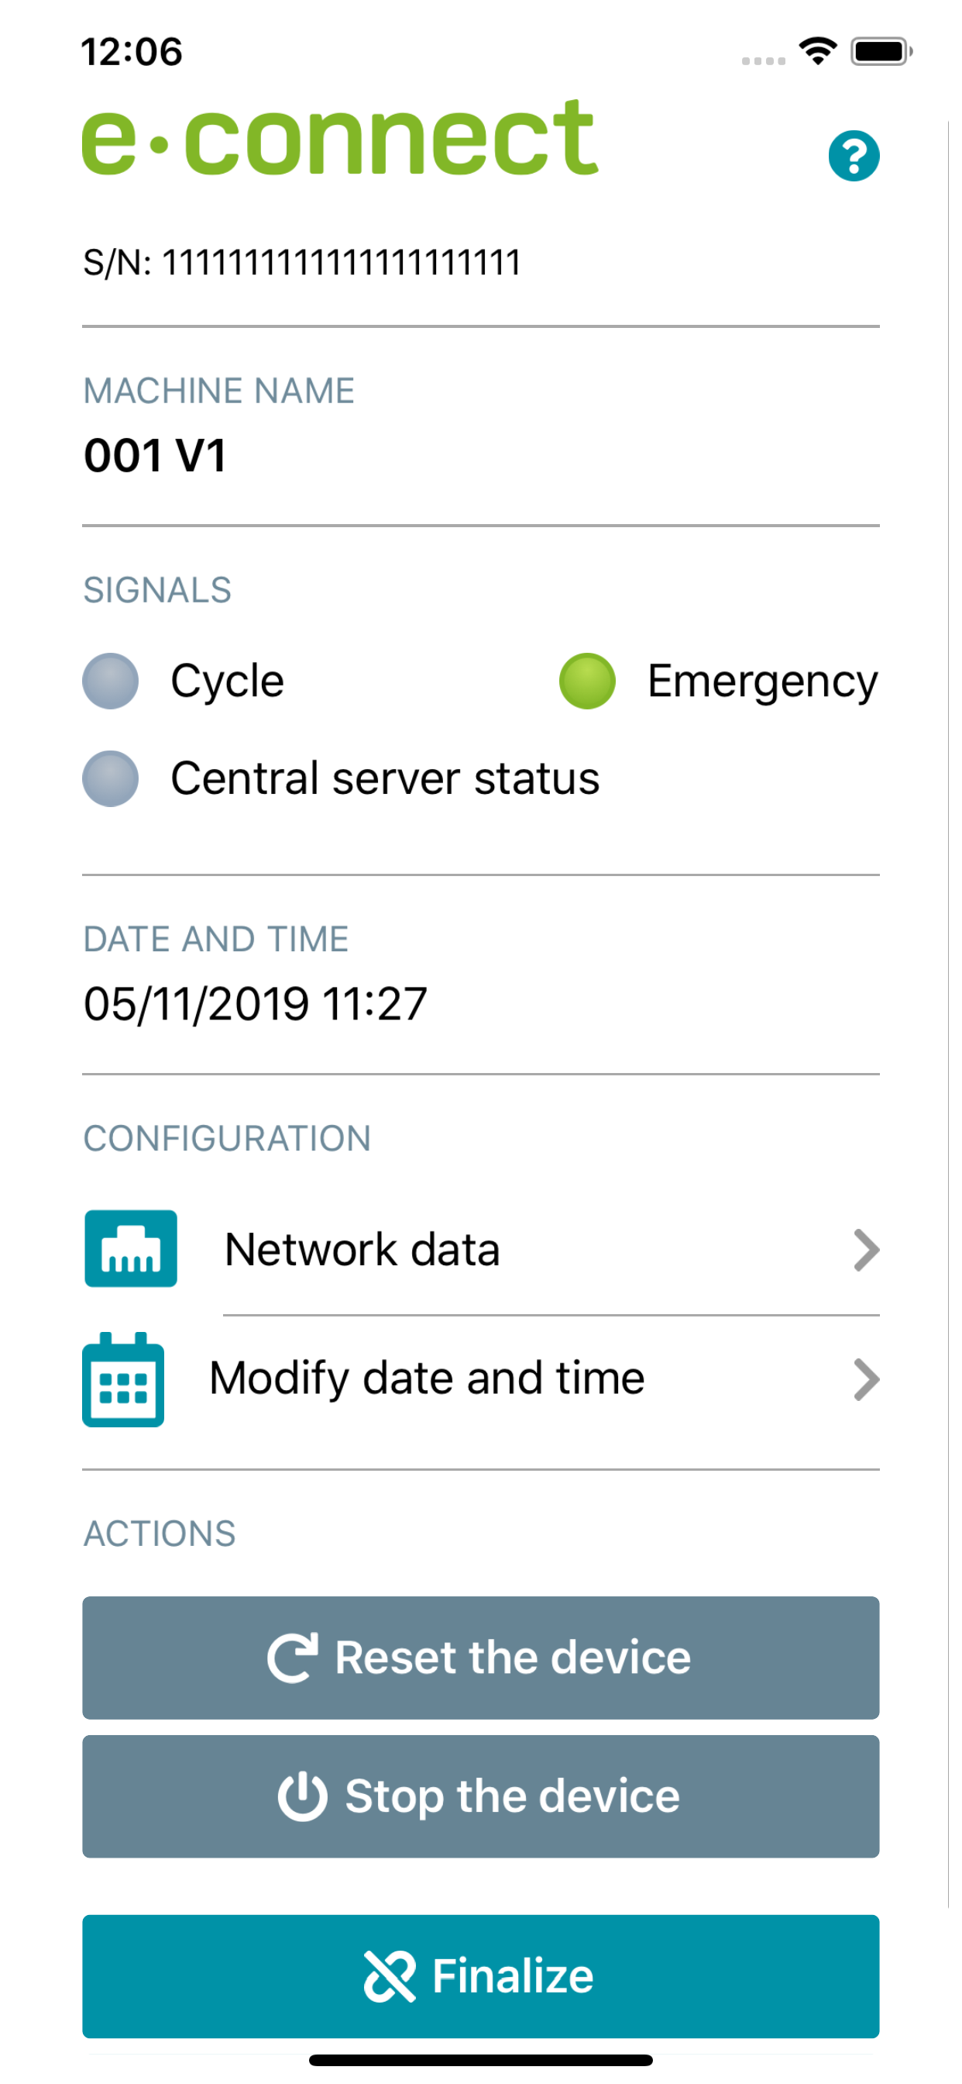The height and width of the screenshot is (2084, 962).
Task: Finalize the connection
Action: [481, 1976]
